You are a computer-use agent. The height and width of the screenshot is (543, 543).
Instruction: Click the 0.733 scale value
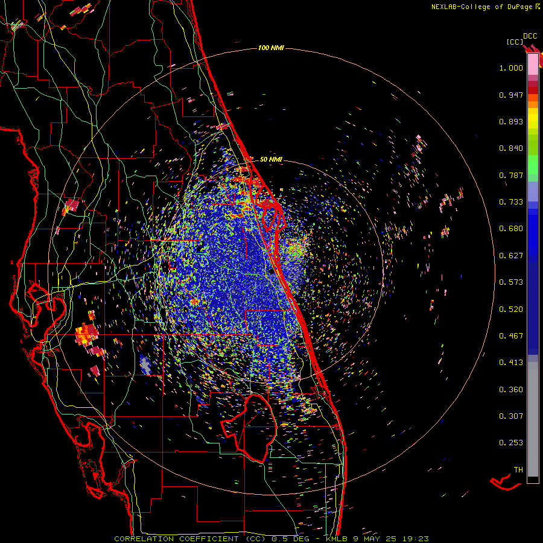click(511, 202)
